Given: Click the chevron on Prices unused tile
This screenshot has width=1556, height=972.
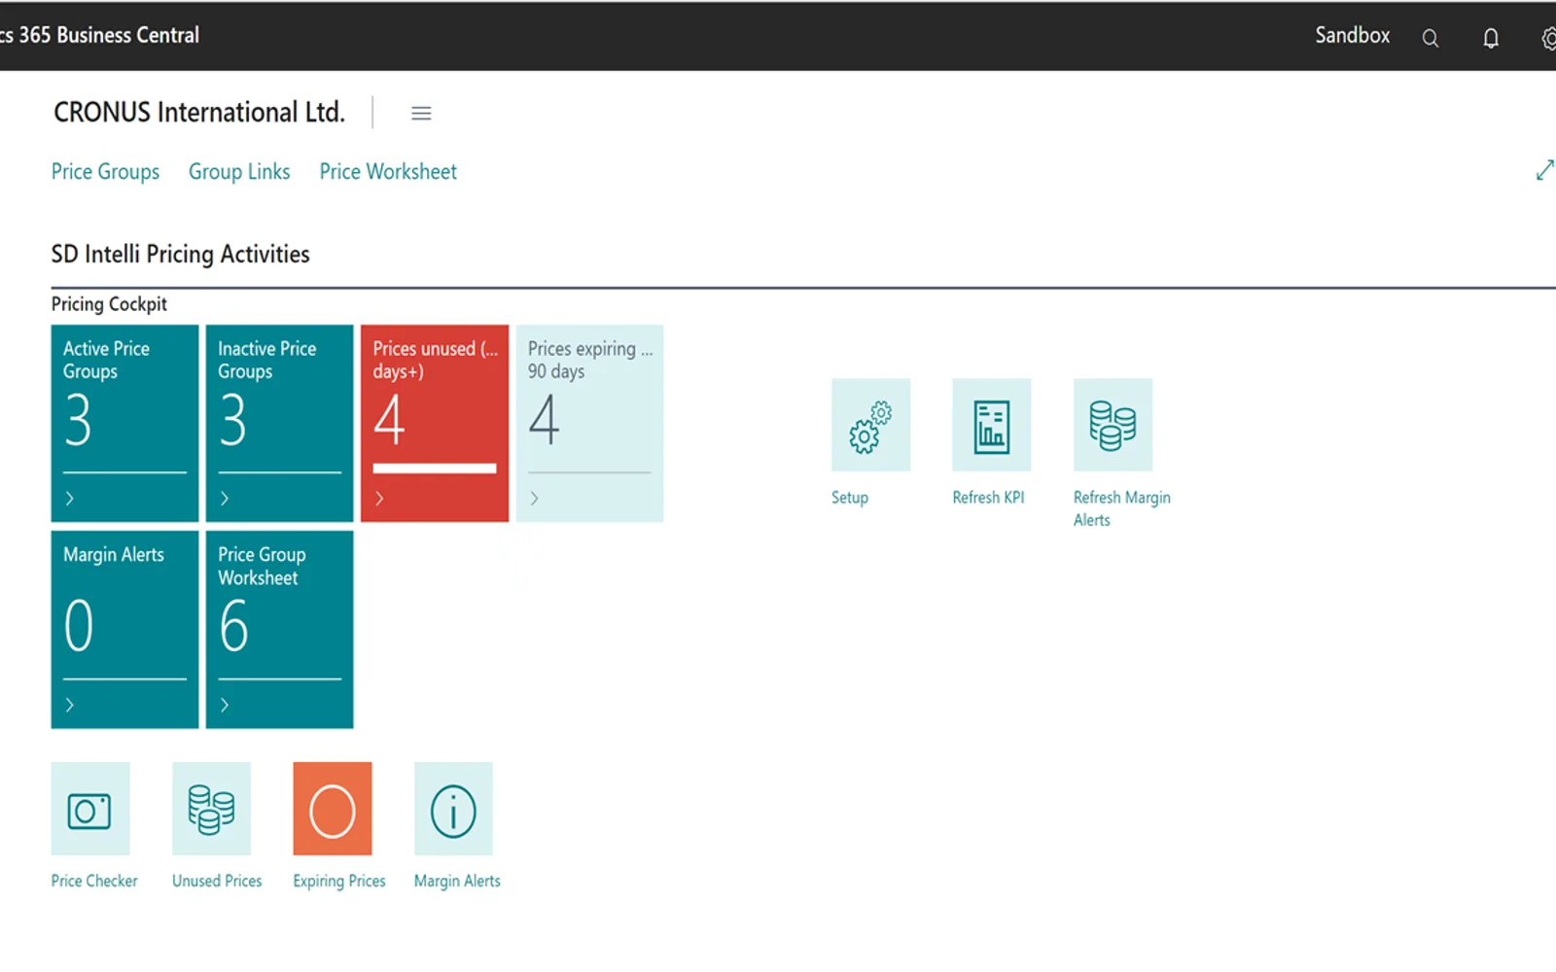Looking at the screenshot, I should [379, 499].
